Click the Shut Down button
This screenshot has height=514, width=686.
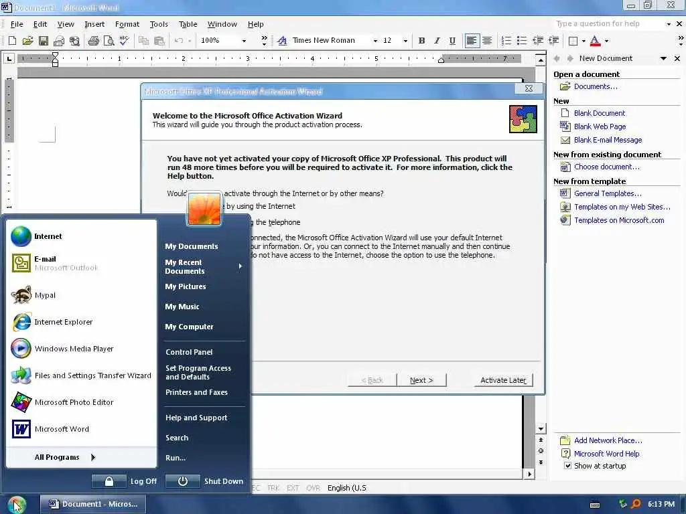(x=206, y=481)
